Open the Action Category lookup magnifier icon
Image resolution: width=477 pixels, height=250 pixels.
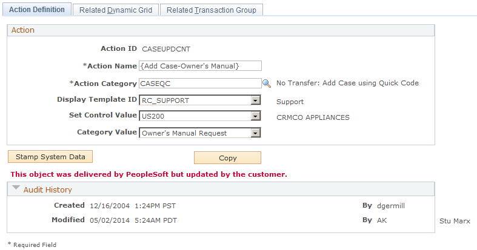267,83
